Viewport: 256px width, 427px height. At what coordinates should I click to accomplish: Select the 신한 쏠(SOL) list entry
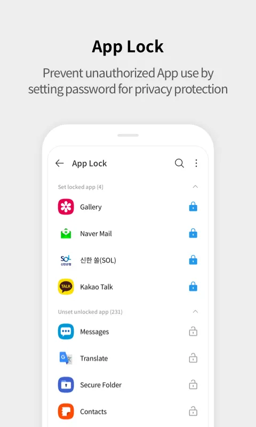pos(127,260)
